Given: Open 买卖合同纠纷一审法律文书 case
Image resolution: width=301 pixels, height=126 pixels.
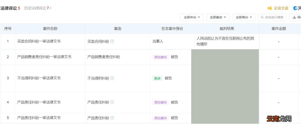Looking at the screenshot, I should point(39,41).
